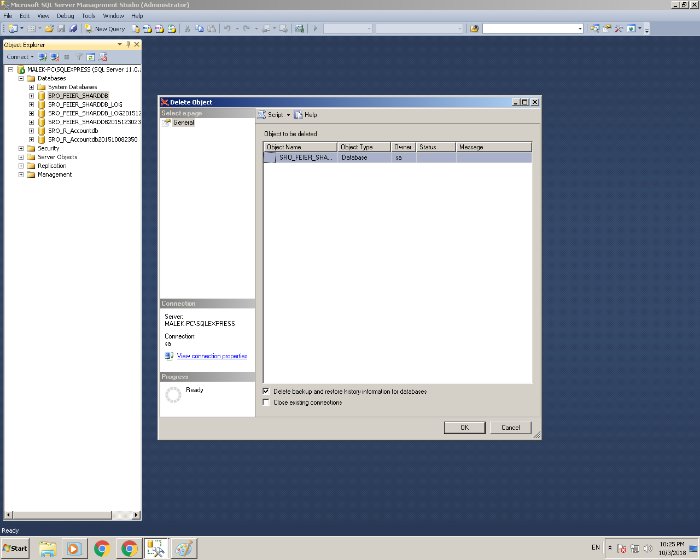Click Object Explorer Disconnect icon
Image resolution: width=700 pixels, height=560 pixels.
55,57
